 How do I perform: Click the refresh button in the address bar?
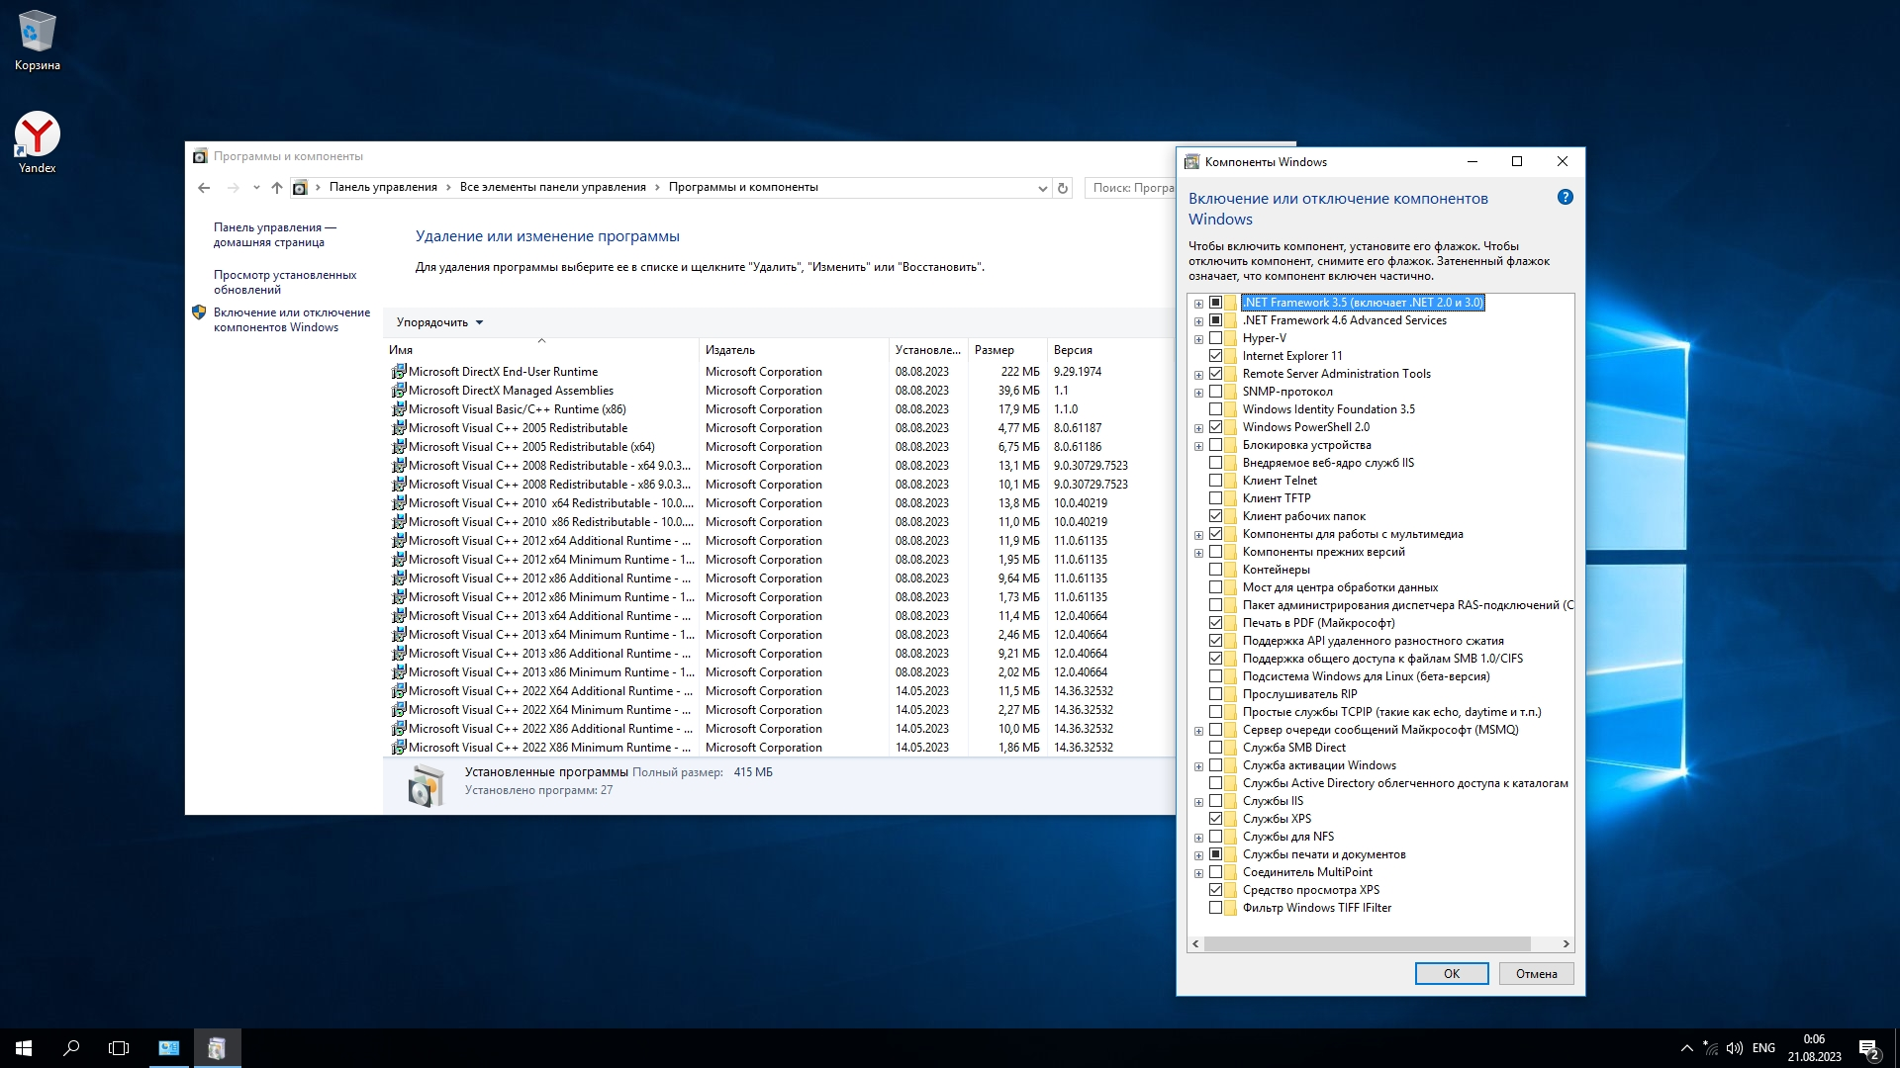[1063, 188]
